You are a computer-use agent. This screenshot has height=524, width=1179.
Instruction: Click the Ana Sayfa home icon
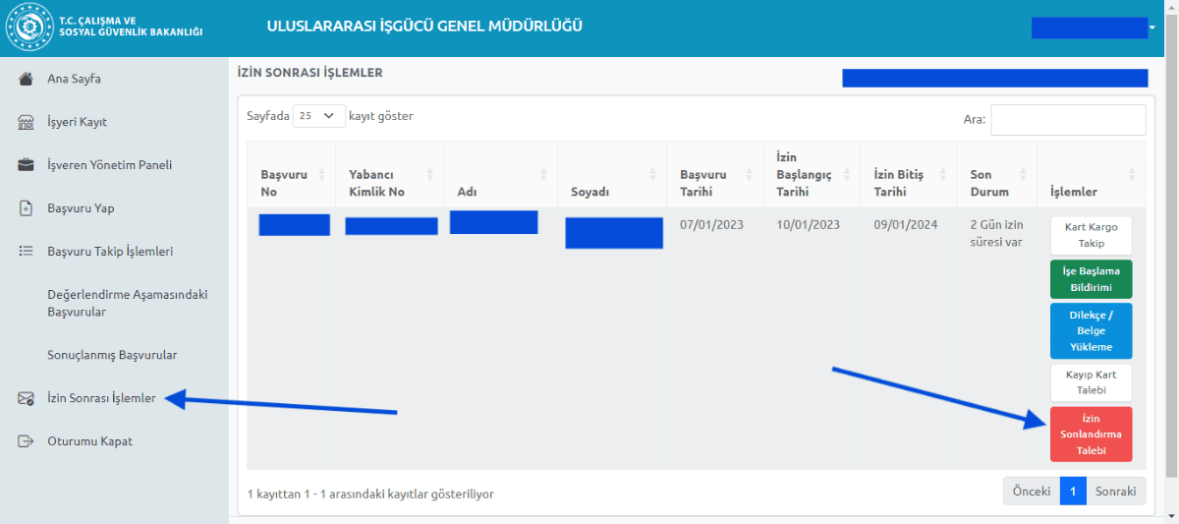tap(27, 79)
